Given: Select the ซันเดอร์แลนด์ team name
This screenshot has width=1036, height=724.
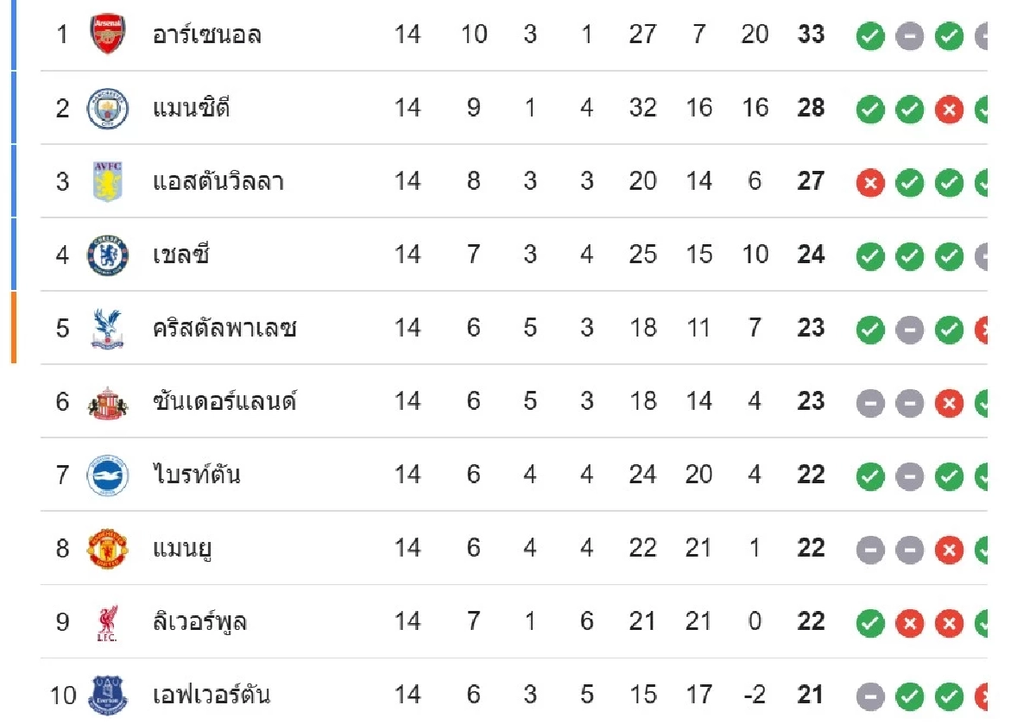Looking at the screenshot, I should tap(224, 402).
